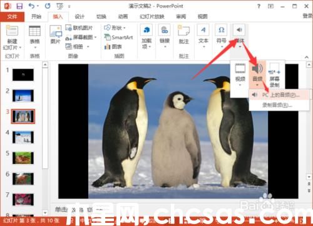The image size is (313, 226).
Task: Expand the New Slide dropdown arrow
Action: tap(20, 48)
